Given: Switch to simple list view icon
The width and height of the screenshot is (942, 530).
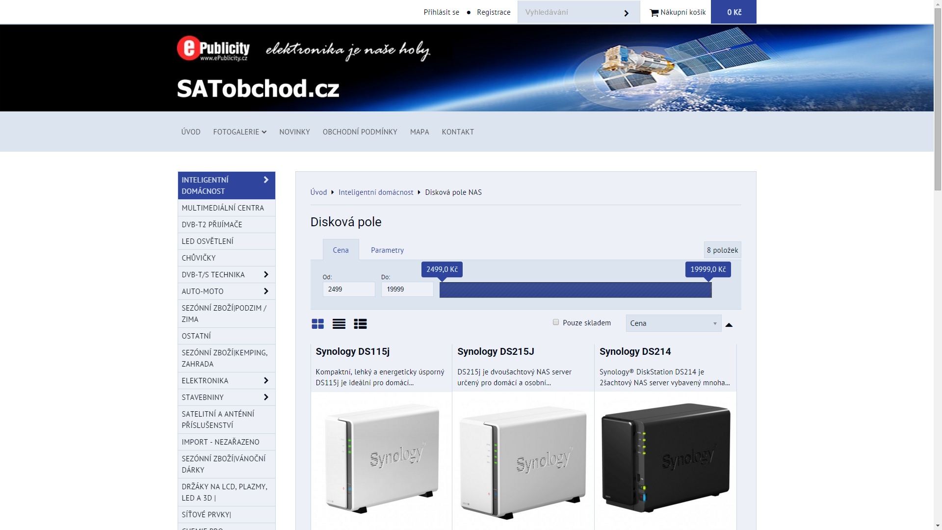Looking at the screenshot, I should click(x=339, y=324).
